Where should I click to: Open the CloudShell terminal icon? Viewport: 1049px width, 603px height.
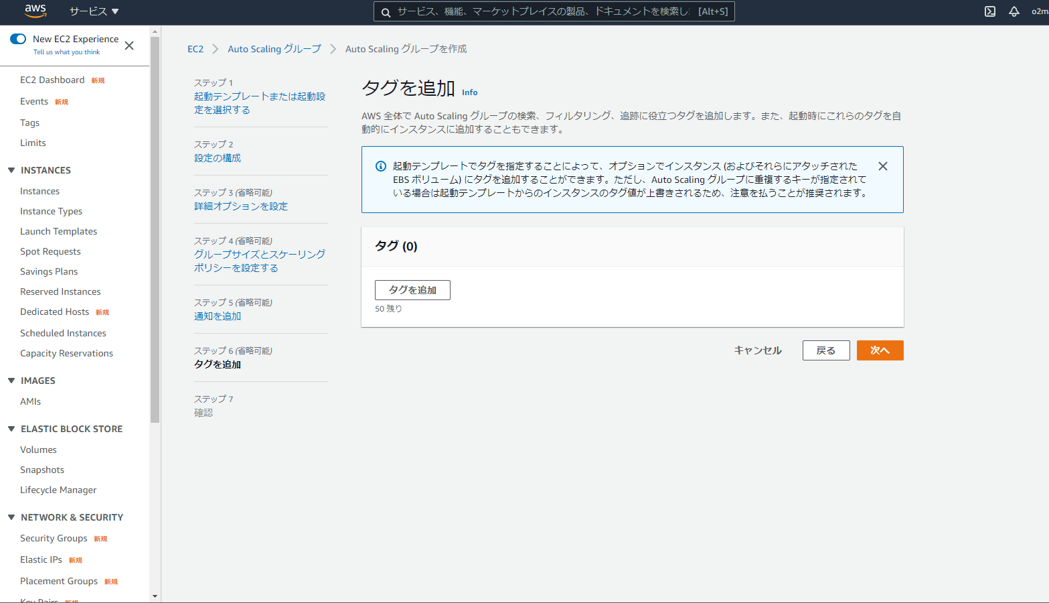[x=989, y=11]
